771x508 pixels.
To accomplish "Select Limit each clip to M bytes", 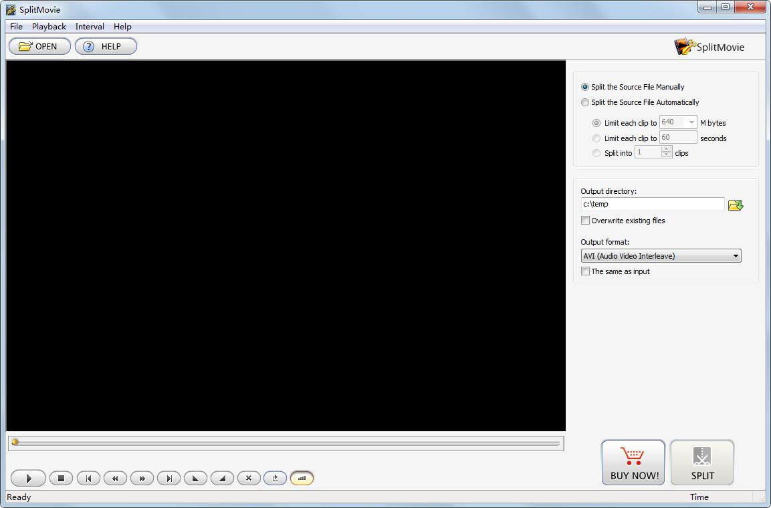I will coord(596,123).
